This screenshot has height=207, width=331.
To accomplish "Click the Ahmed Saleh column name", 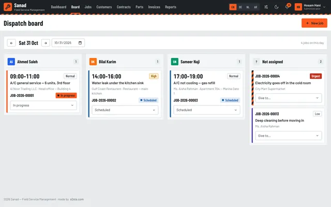I will [27, 62].
